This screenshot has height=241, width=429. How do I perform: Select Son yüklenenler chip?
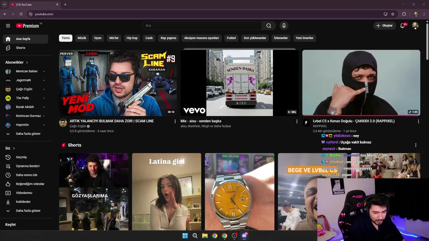255,38
